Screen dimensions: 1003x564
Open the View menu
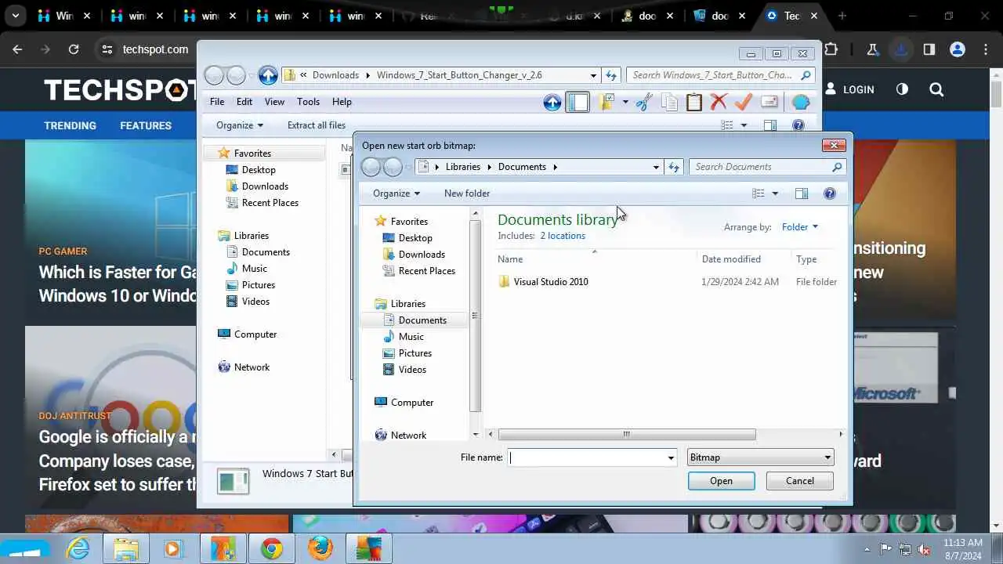[x=274, y=102]
